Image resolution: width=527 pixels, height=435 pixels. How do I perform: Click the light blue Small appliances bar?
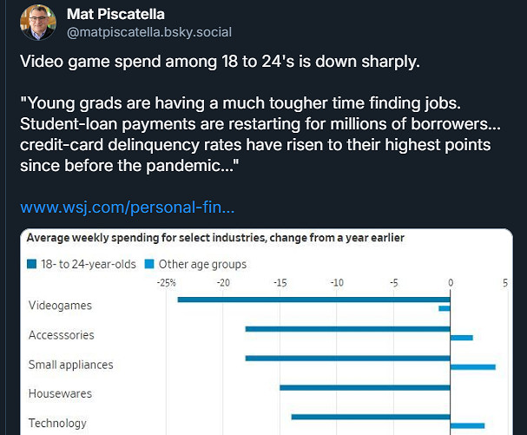click(x=472, y=366)
